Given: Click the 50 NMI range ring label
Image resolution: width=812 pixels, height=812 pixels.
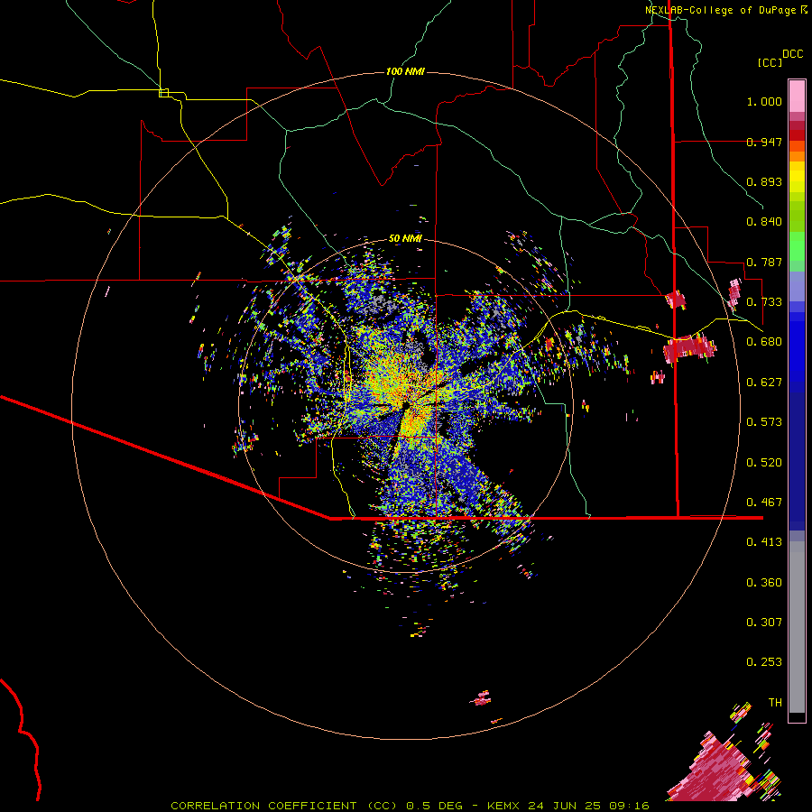Looking at the screenshot, I should click(405, 238).
